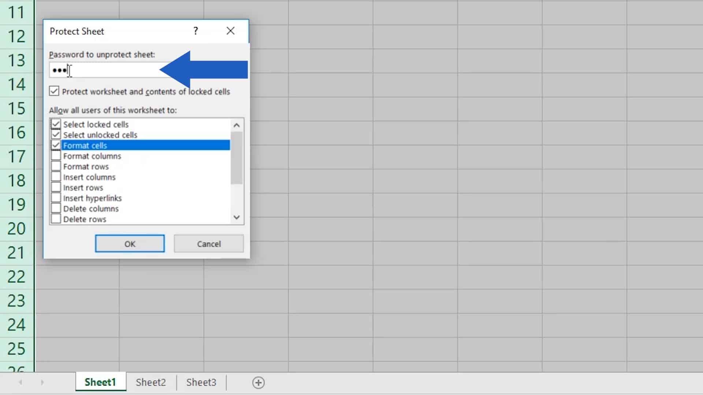Close the Protect Sheet dialog

pyautogui.click(x=230, y=31)
